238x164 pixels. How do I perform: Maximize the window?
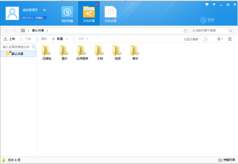228,5
